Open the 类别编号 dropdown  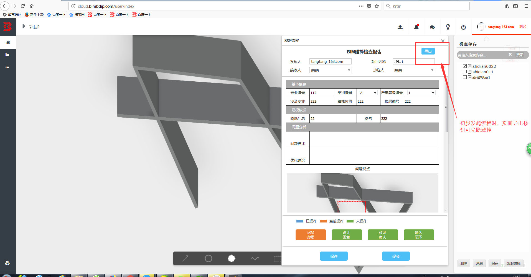[x=368, y=93]
